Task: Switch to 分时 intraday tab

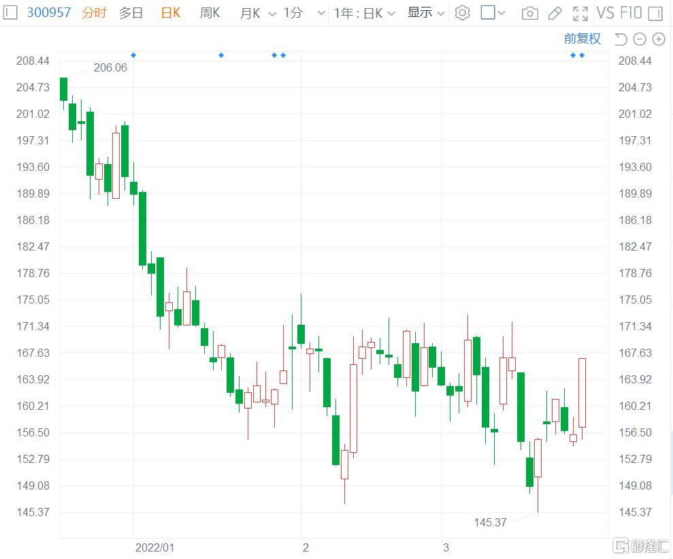Action: [x=94, y=12]
